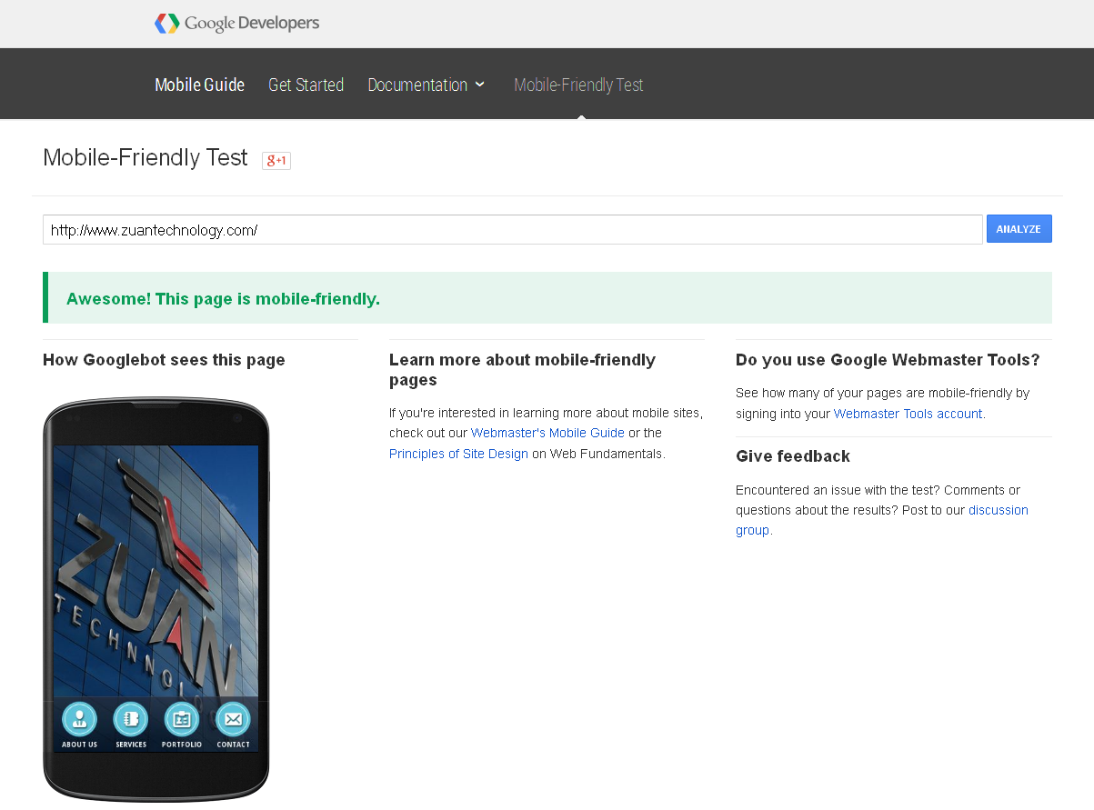Open the Webmaster Tools account link
1094x810 pixels.
[908, 414]
